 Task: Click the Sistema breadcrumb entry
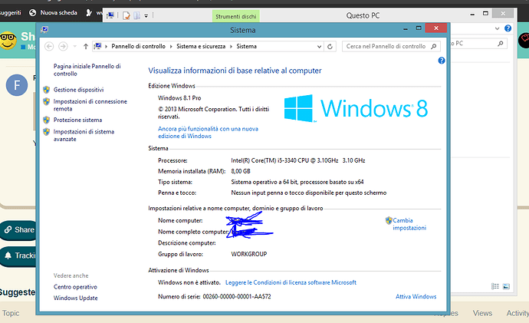(x=246, y=46)
